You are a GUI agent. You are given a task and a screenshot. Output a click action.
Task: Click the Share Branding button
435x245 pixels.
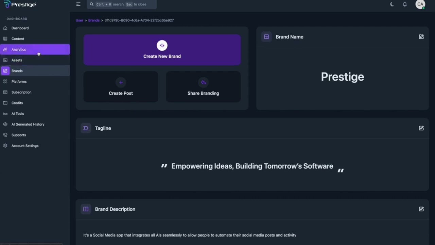pyautogui.click(x=203, y=87)
